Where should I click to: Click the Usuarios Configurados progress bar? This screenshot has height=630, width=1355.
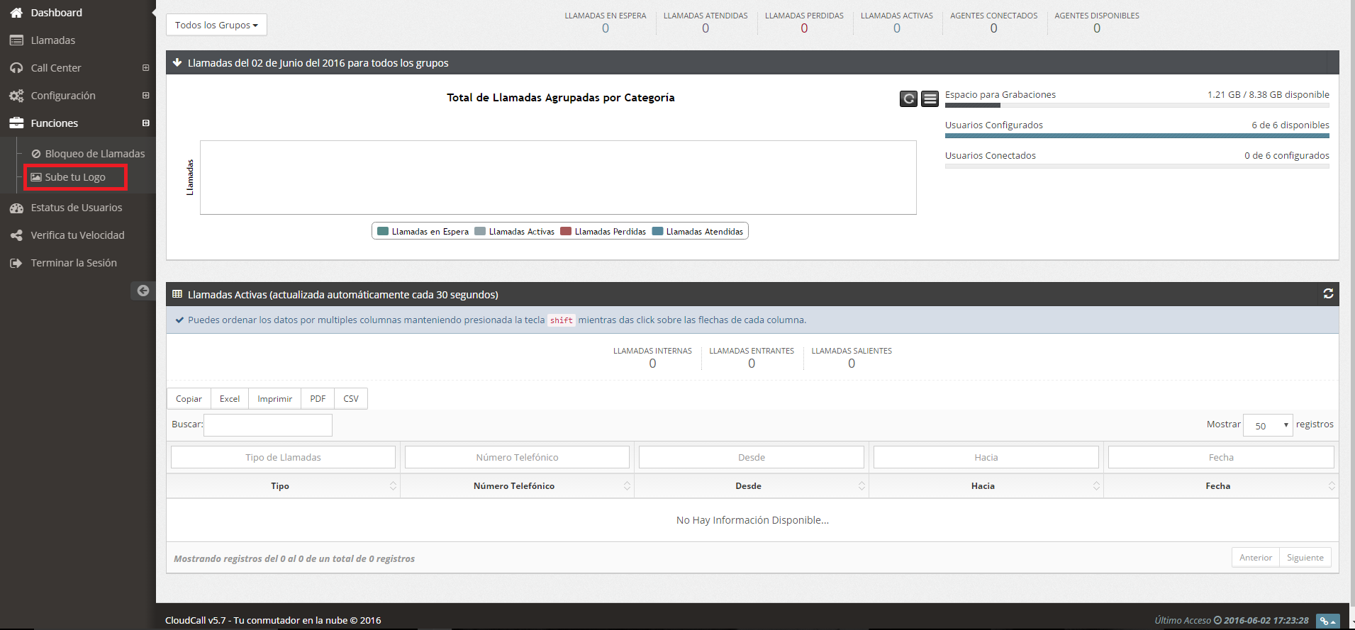(1137, 135)
